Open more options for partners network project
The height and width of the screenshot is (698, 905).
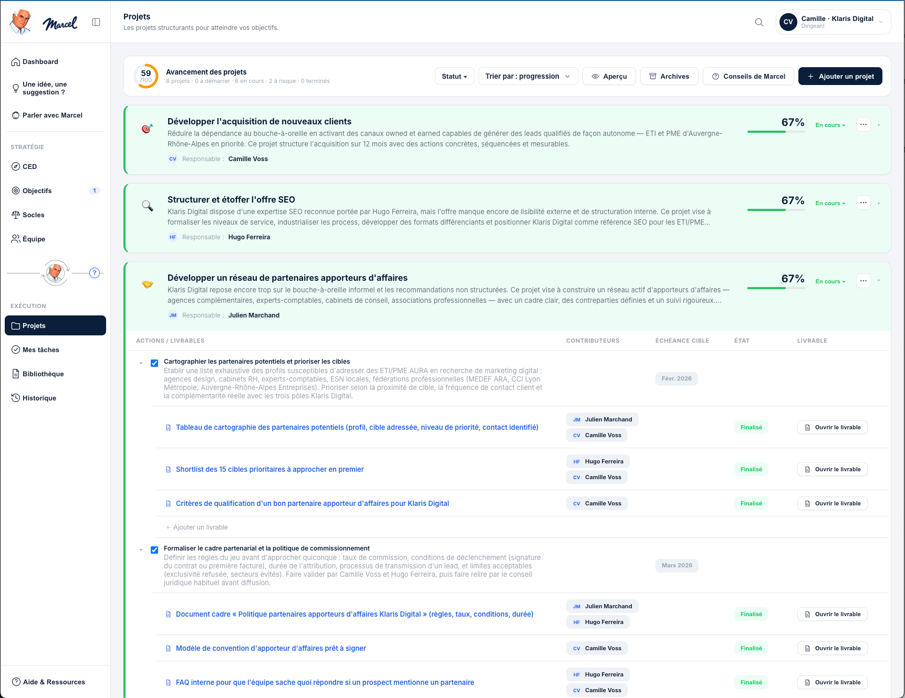coord(864,281)
